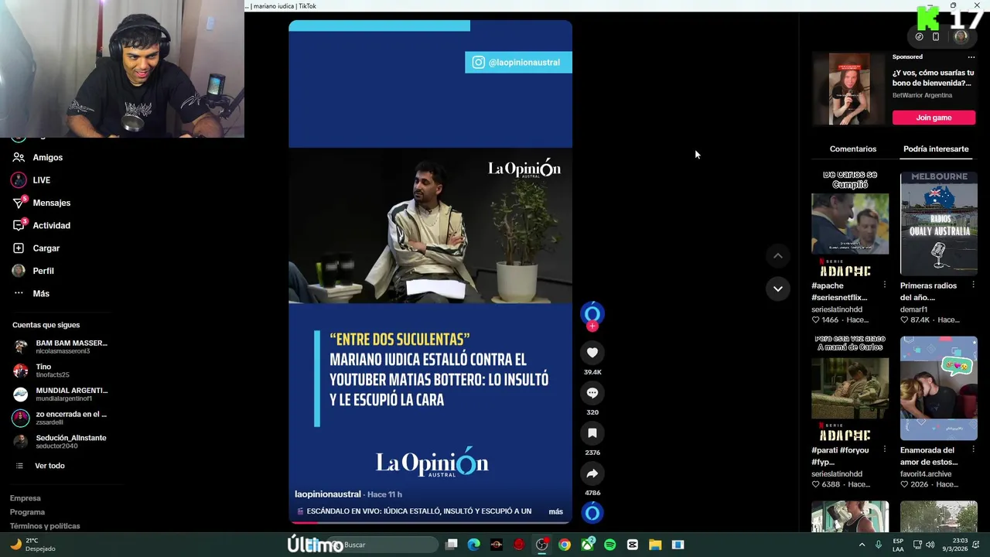Open File Explorer from the taskbar
The width and height of the screenshot is (990, 557).
655,545
